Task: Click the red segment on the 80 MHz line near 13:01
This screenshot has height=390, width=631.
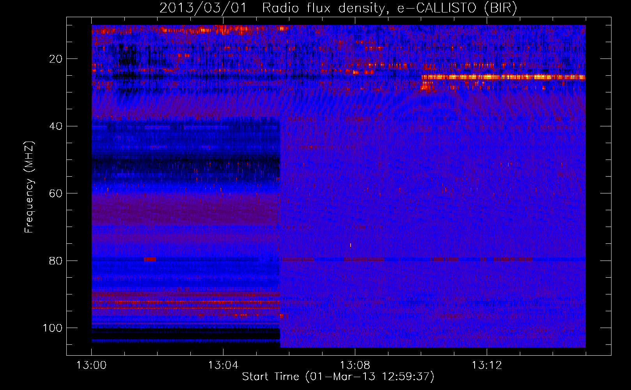Action: coord(150,259)
